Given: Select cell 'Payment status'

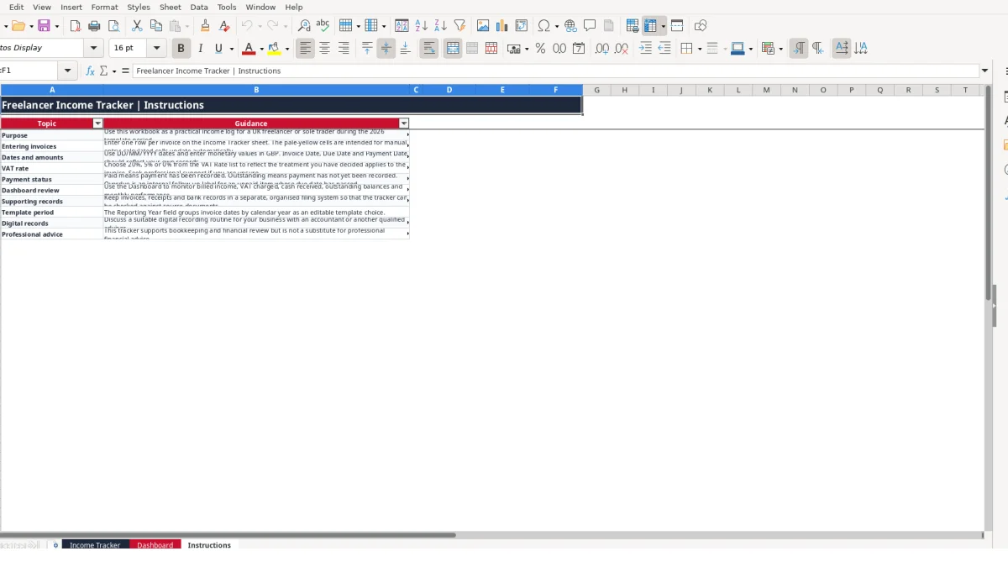Looking at the screenshot, I should pyautogui.click(x=52, y=179).
